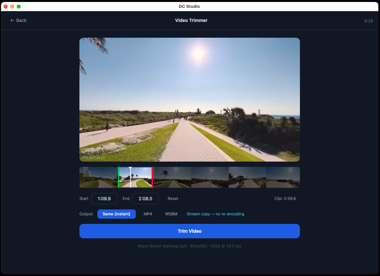Click the Start time field showing 1:08.9
This screenshot has width=380, height=276.
tap(104, 198)
